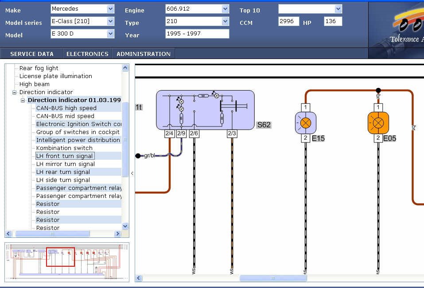
Task: Select License plate illumination entry
Action: [x=56, y=76]
